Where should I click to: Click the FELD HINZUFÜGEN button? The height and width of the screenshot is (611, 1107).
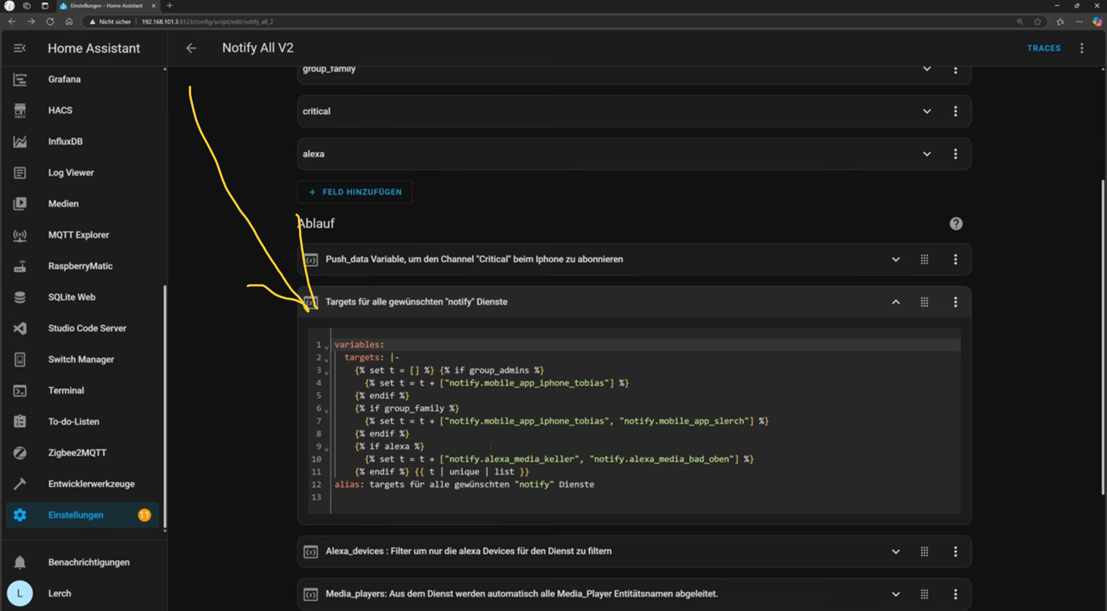click(x=355, y=192)
